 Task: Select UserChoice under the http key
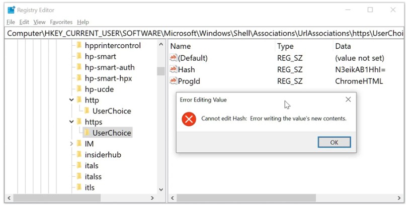[x=111, y=111]
